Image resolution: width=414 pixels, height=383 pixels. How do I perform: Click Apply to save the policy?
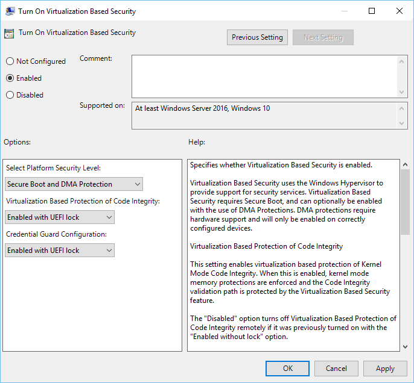pyautogui.click(x=385, y=369)
